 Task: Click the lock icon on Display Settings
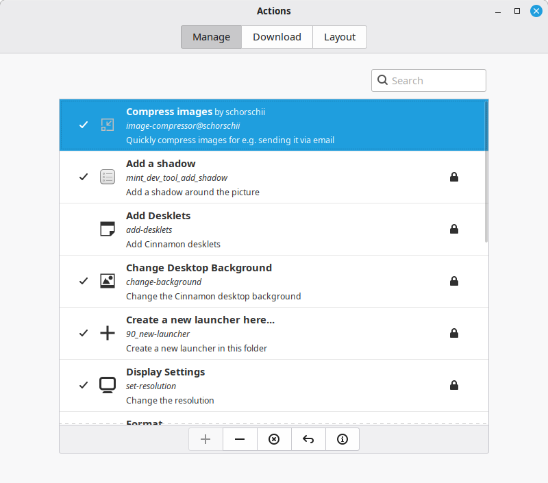[x=454, y=385]
